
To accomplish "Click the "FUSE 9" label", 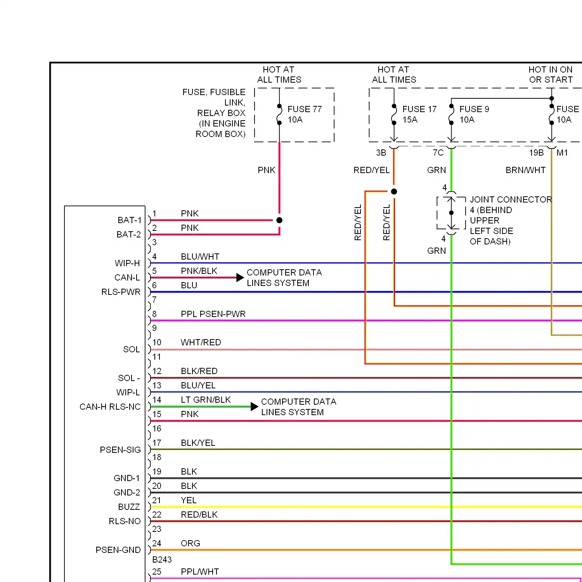I will [x=474, y=109].
